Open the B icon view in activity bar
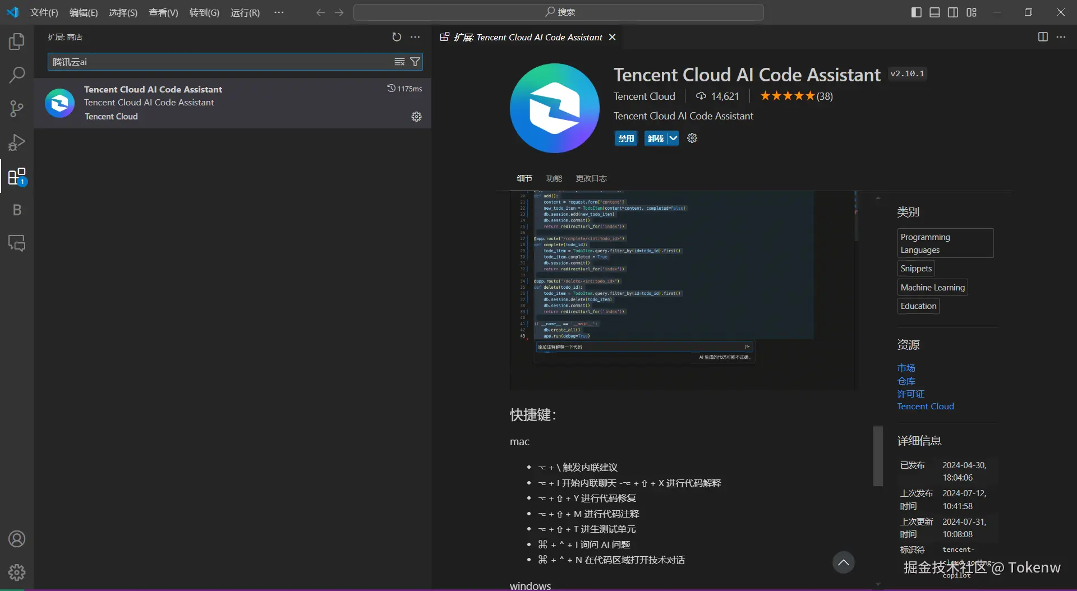Viewport: 1077px width, 591px height. pyautogui.click(x=17, y=210)
